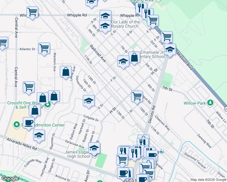Image resolution: width=227 pixels, height=182 pixels.
Task: Click the Colgate Dr street label
Action: point(91,118)
